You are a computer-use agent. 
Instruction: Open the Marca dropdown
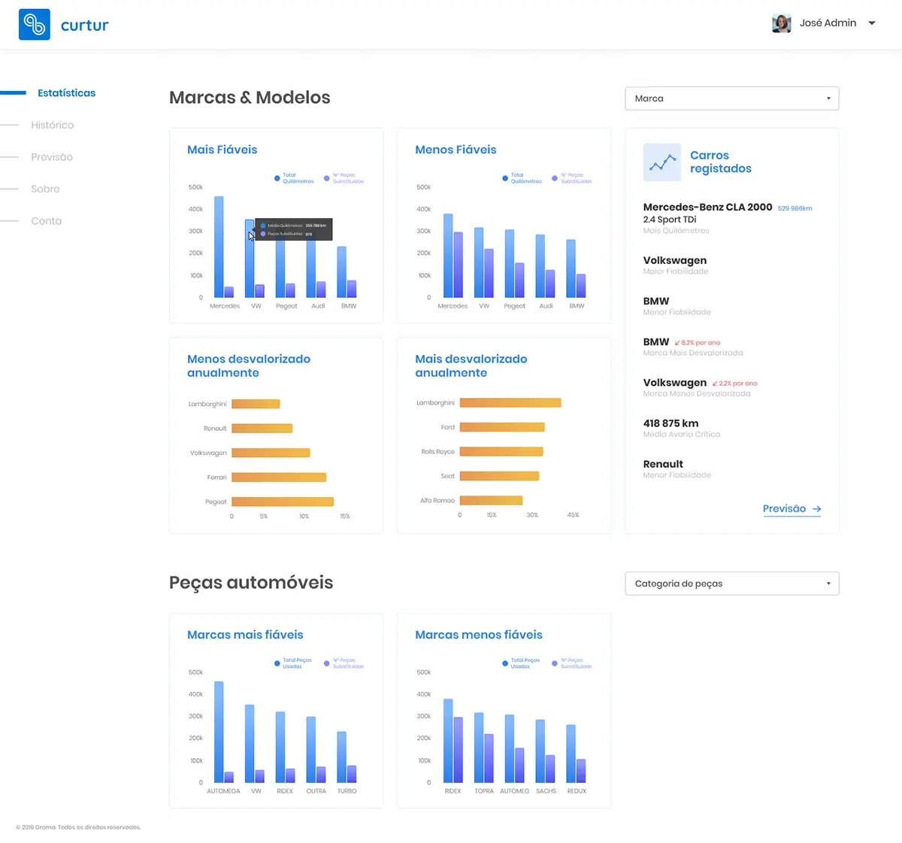tap(732, 99)
